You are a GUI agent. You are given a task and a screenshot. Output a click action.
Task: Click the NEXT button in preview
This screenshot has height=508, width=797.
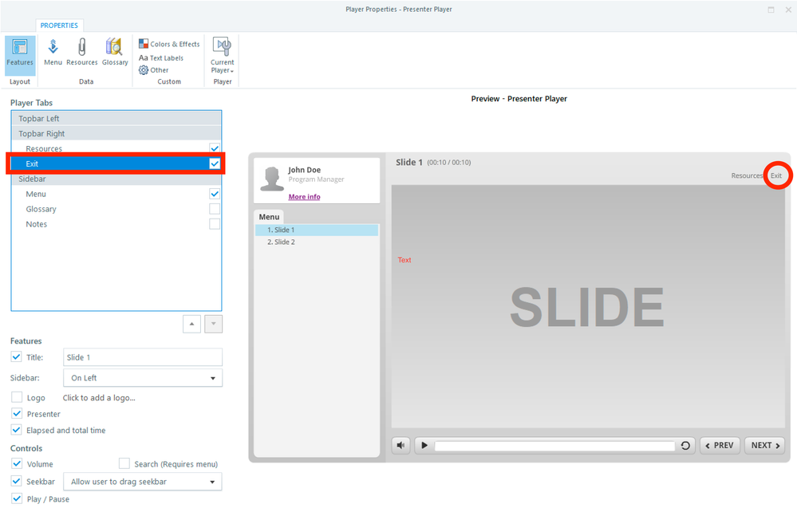[765, 446]
